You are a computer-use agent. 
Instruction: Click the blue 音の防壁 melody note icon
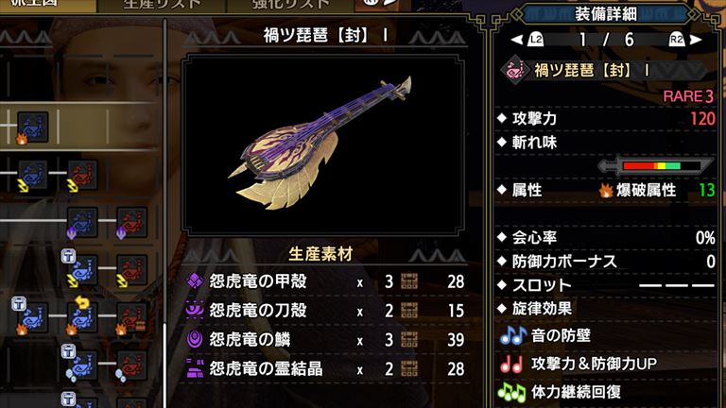(512, 336)
